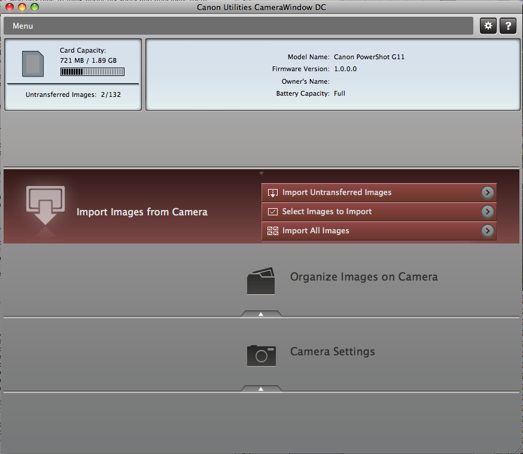Choose Import Untransferred Images

336,193
